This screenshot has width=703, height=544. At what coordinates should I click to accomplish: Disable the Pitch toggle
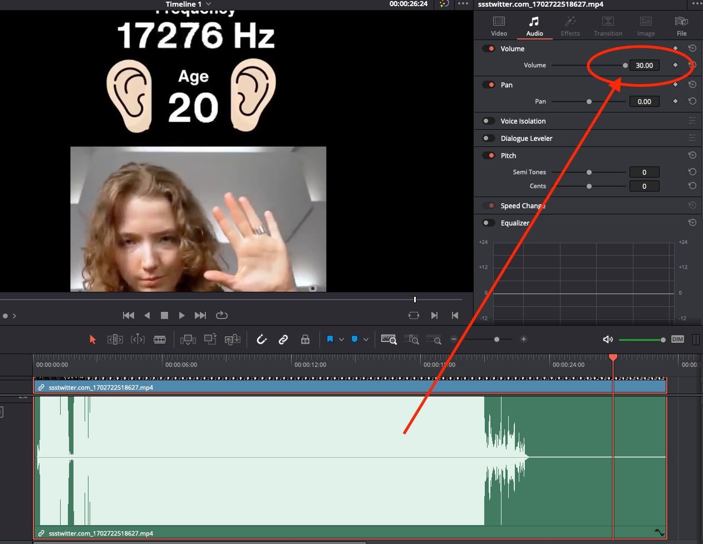[x=489, y=155]
